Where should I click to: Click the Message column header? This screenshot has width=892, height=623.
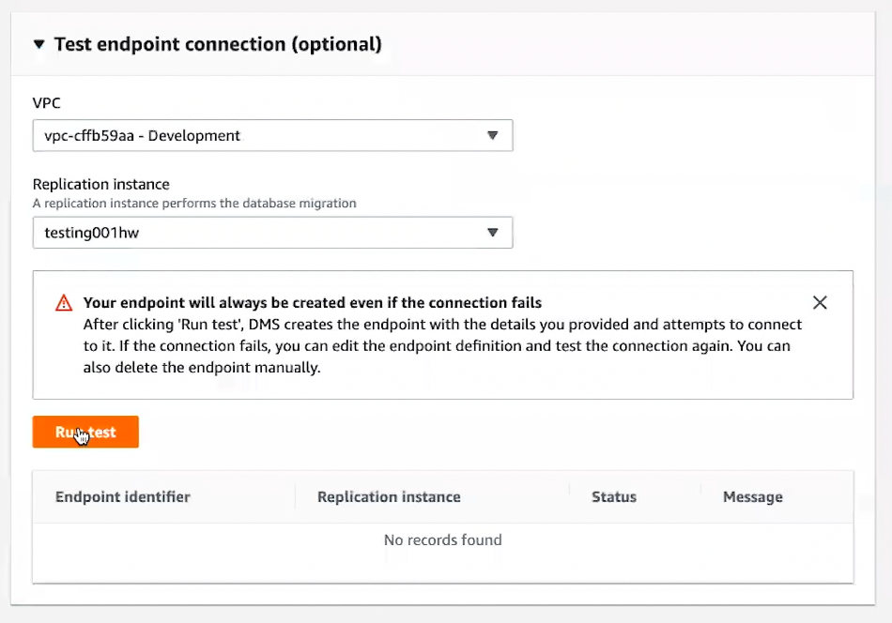tap(752, 497)
